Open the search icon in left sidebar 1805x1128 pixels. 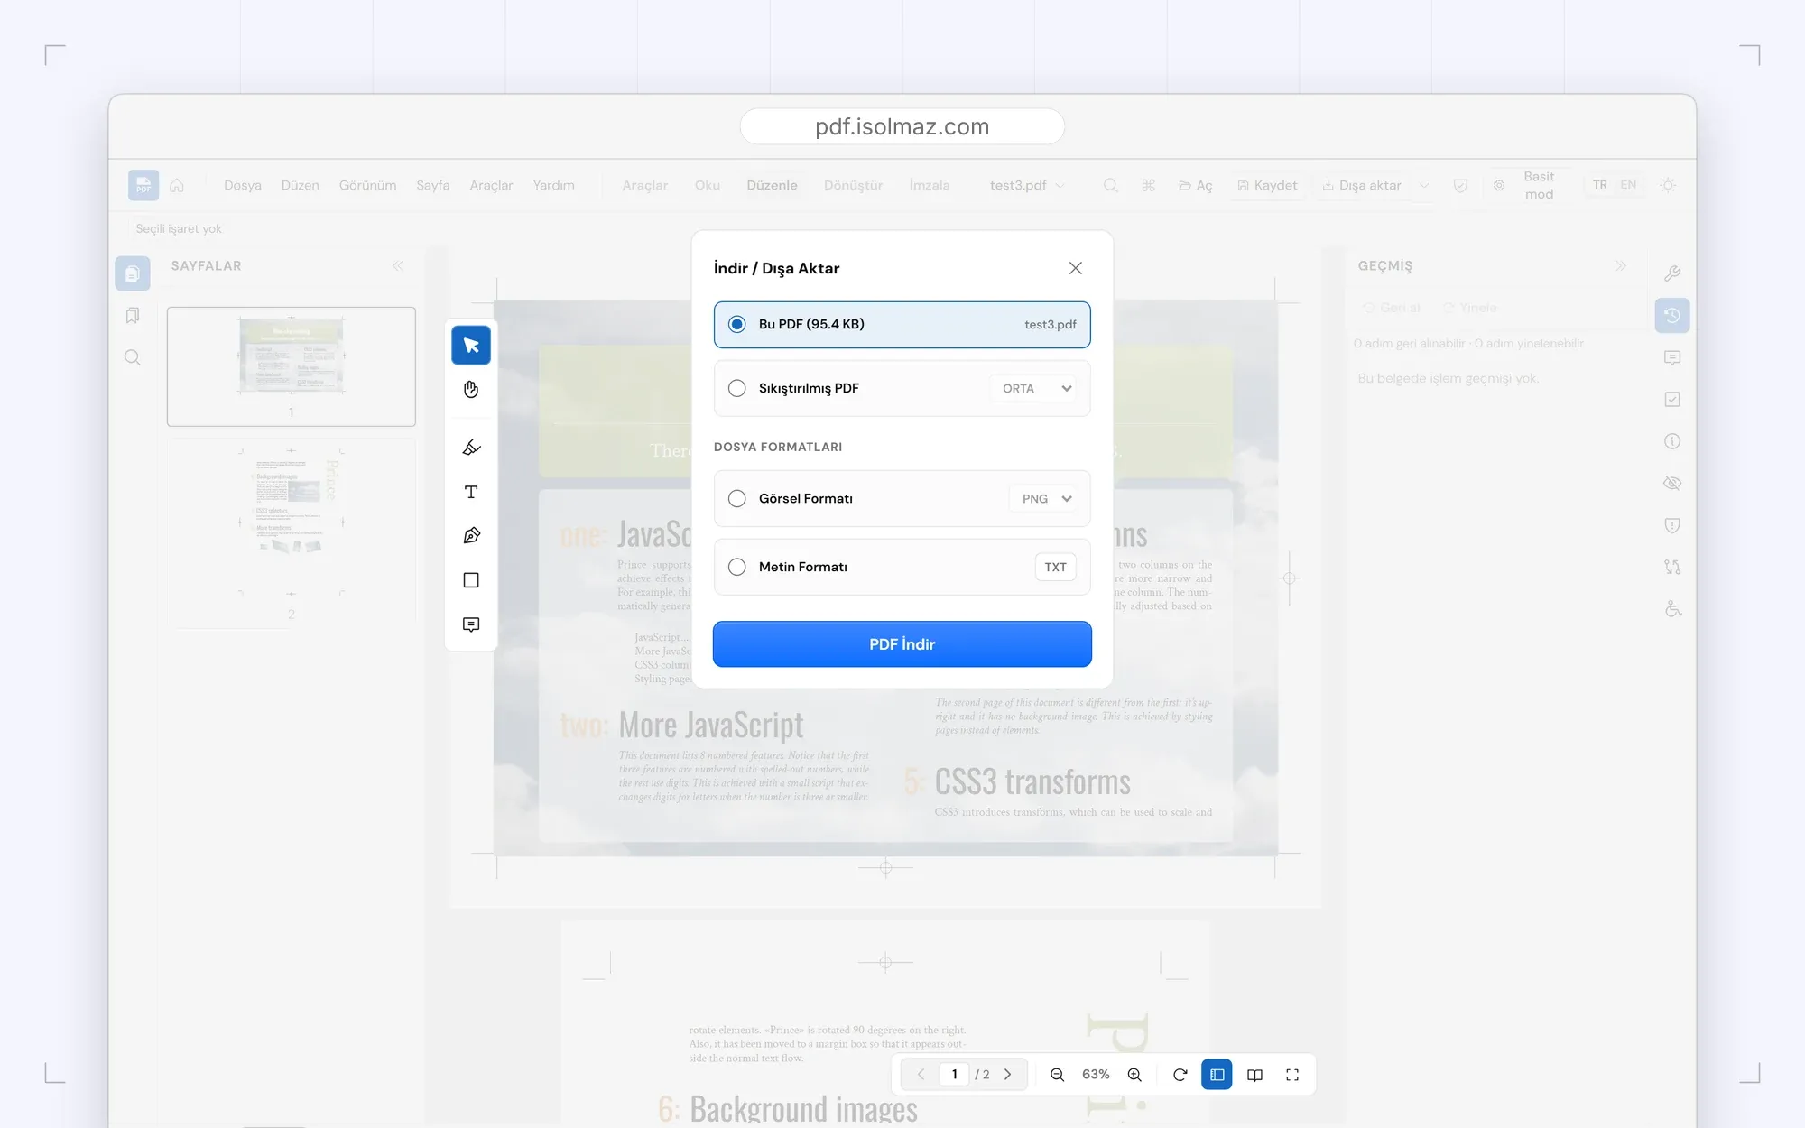click(133, 357)
